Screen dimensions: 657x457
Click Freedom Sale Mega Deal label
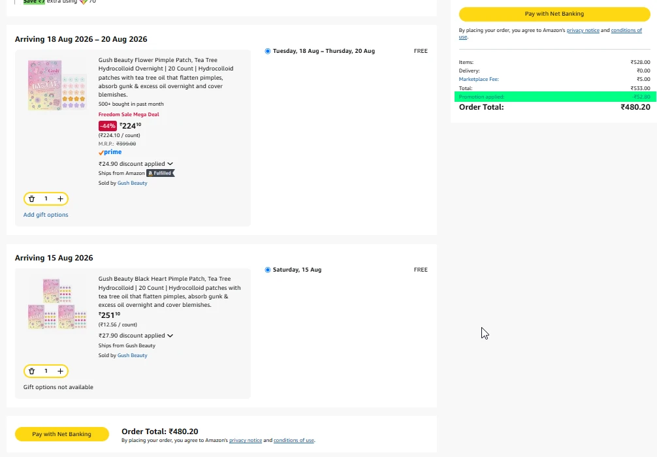[129, 114]
